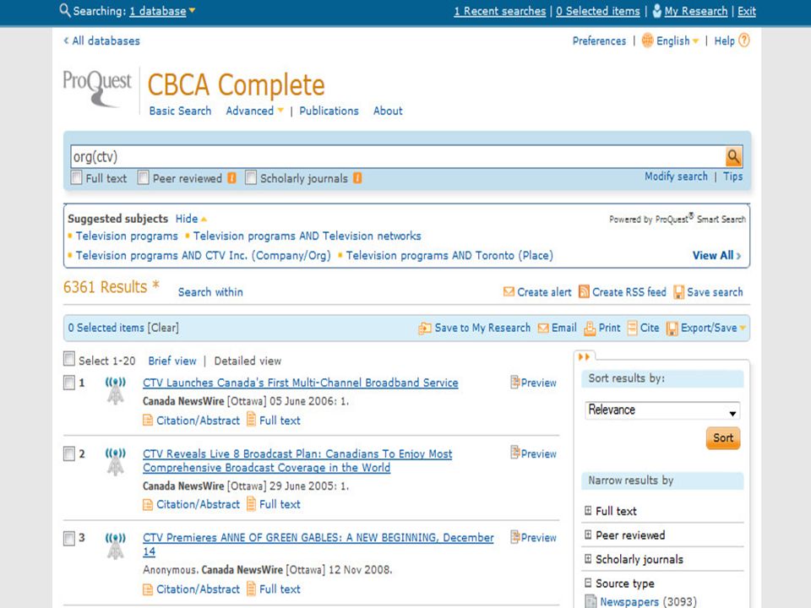Screen dimensions: 811x608
Task: Click the Search within link
Action: (210, 292)
